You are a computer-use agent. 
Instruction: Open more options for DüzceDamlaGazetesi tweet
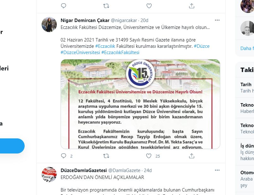tap(217, 170)
